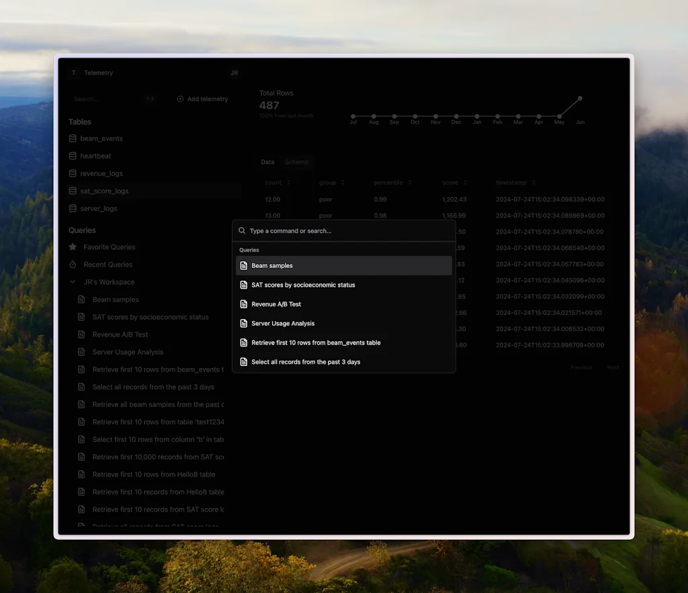This screenshot has width=688, height=593.
Task: Click Next for the next results page
Action: (x=613, y=367)
